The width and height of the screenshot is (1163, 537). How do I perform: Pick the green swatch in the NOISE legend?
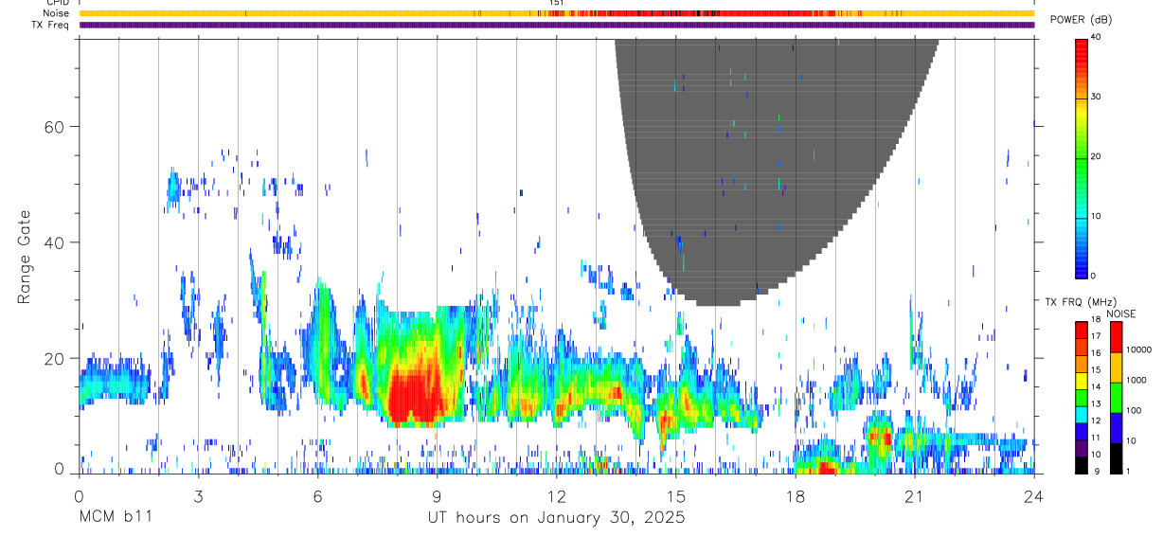(x=1115, y=398)
